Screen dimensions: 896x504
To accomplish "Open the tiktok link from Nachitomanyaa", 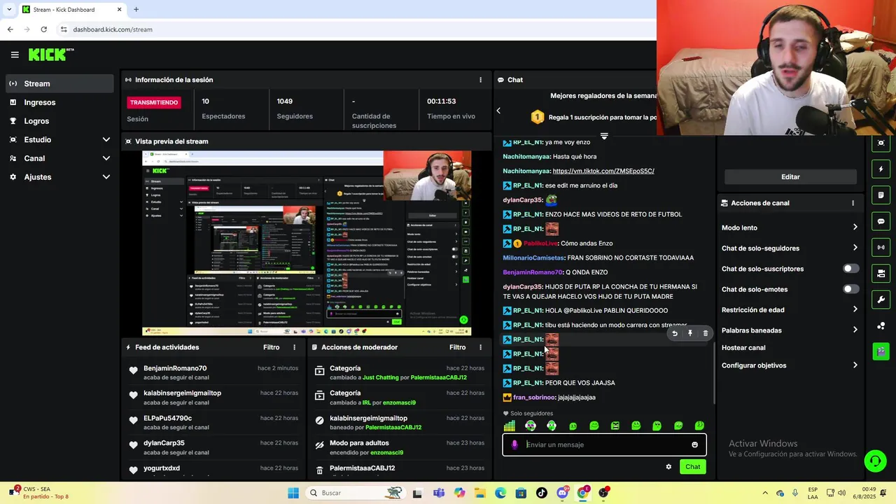I will (603, 171).
